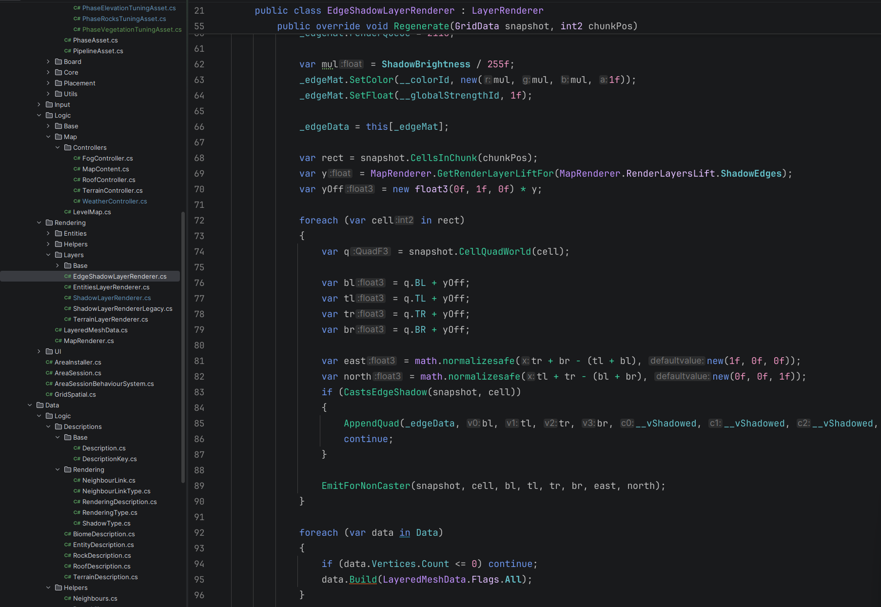The image size is (881, 607).
Task: Open Neighbours.cs file
Action: (95, 599)
